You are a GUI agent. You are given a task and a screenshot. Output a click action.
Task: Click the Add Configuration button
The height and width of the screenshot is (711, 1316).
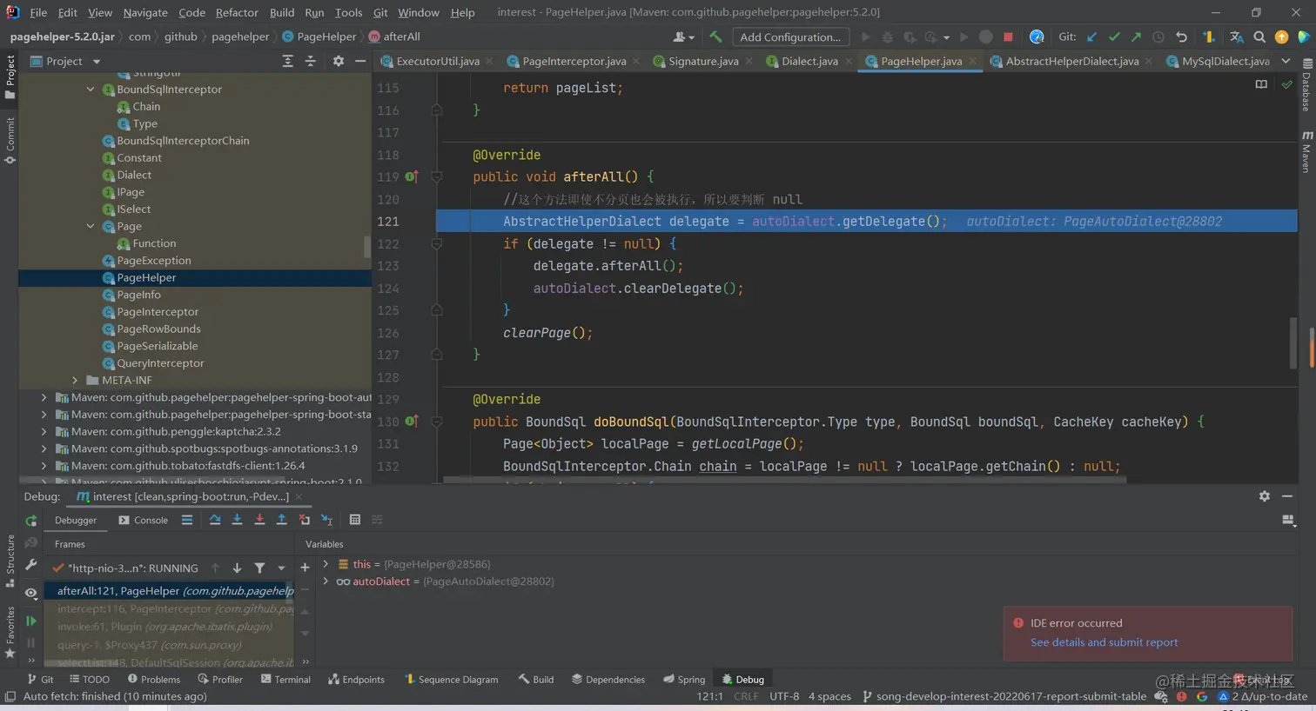[x=789, y=37]
